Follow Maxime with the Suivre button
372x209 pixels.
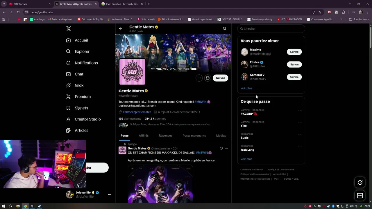tap(294, 52)
